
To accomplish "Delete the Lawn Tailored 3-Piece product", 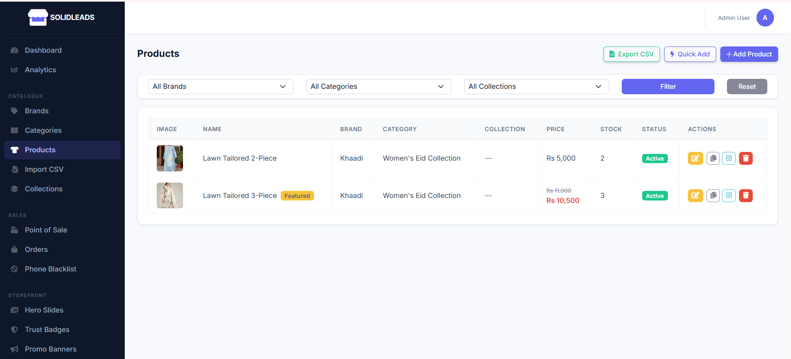I will point(746,195).
